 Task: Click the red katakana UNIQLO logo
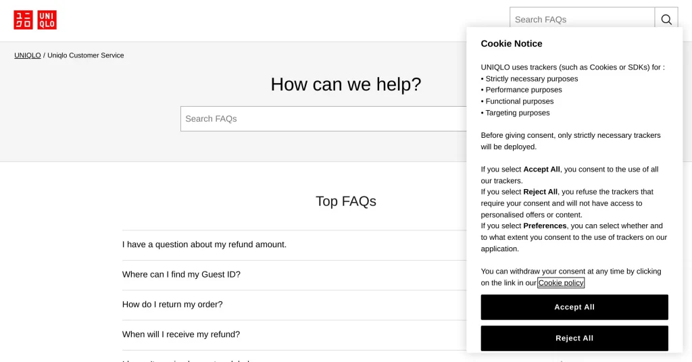pyautogui.click(x=23, y=20)
